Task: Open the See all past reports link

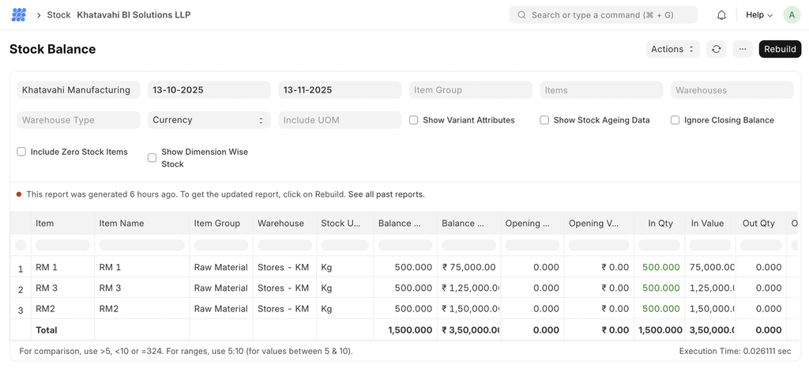Action: [386, 194]
